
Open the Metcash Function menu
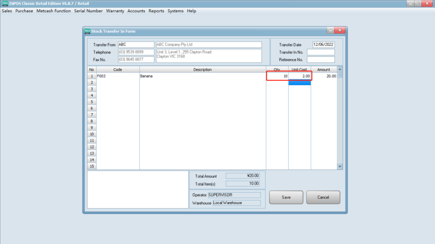tap(54, 11)
